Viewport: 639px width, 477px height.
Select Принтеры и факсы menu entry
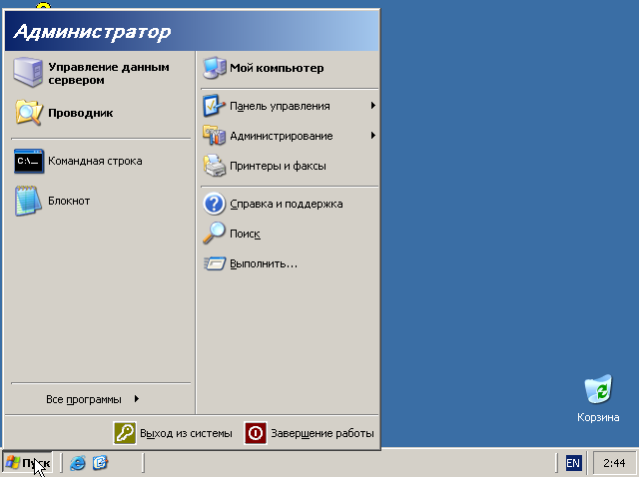click(290, 166)
